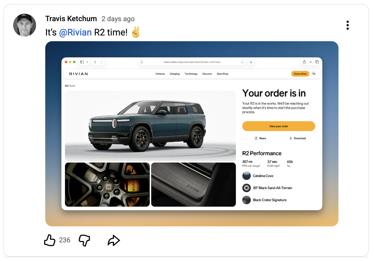
Task: Open the Technology menu
Action: click(191, 74)
